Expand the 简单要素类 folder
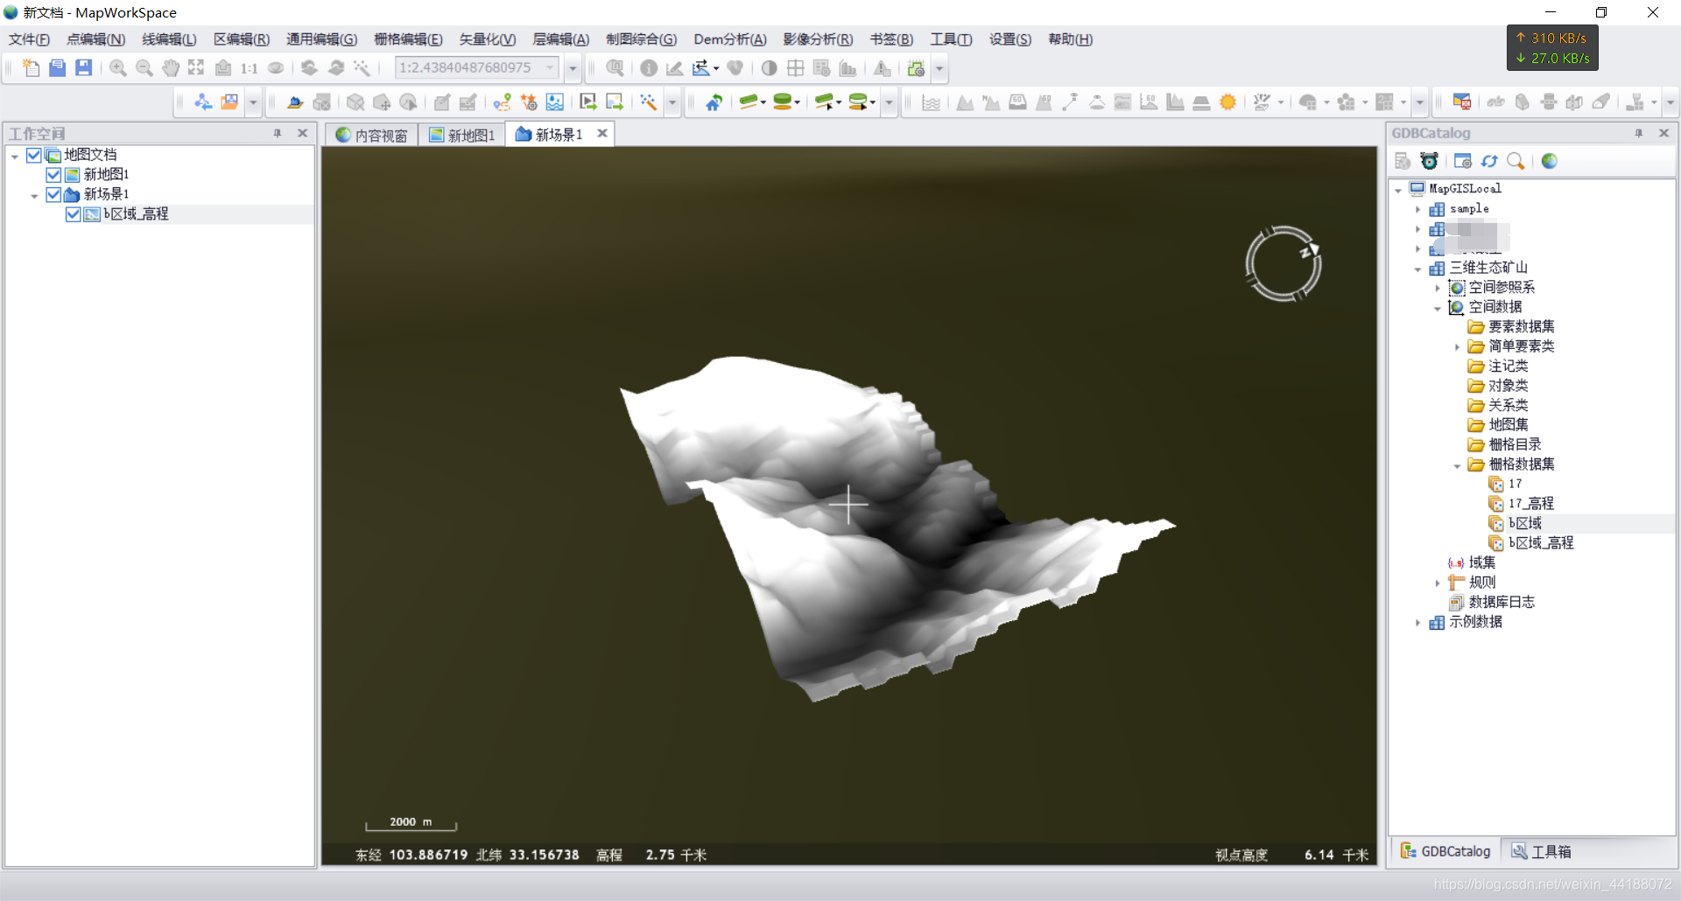1681x901 pixels. (1457, 347)
